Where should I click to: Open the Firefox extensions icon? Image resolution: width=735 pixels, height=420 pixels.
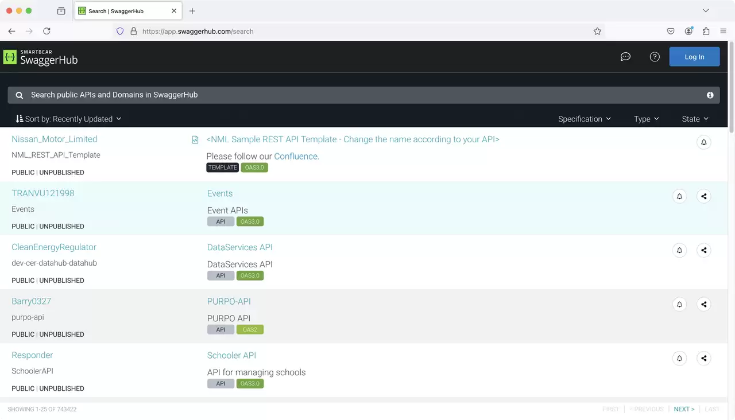tap(706, 32)
